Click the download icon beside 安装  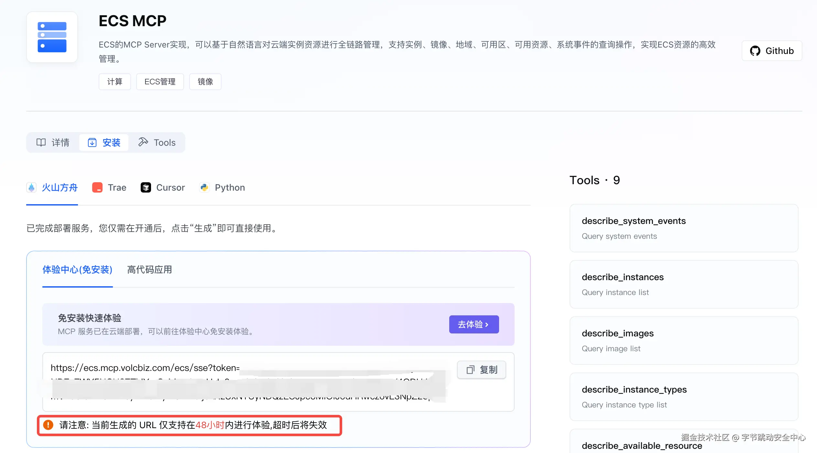(92, 142)
